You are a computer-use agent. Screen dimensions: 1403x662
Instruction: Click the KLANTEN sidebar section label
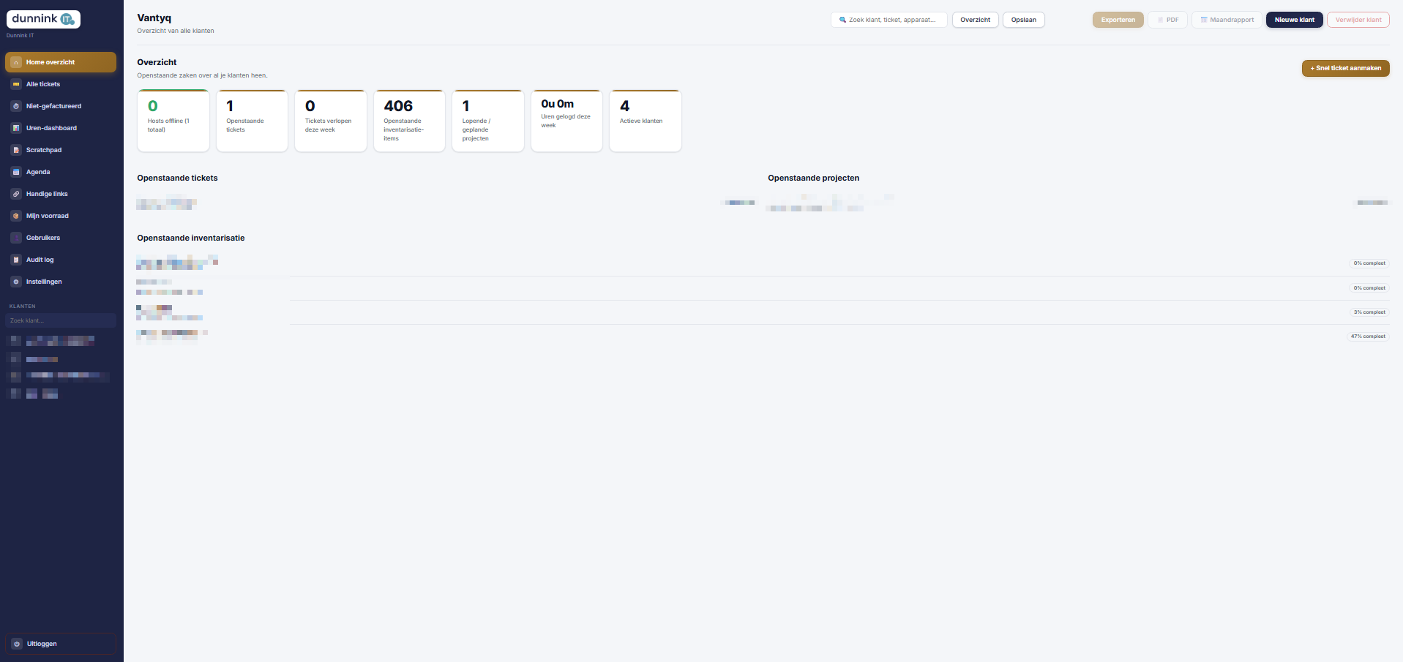pos(22,306)
